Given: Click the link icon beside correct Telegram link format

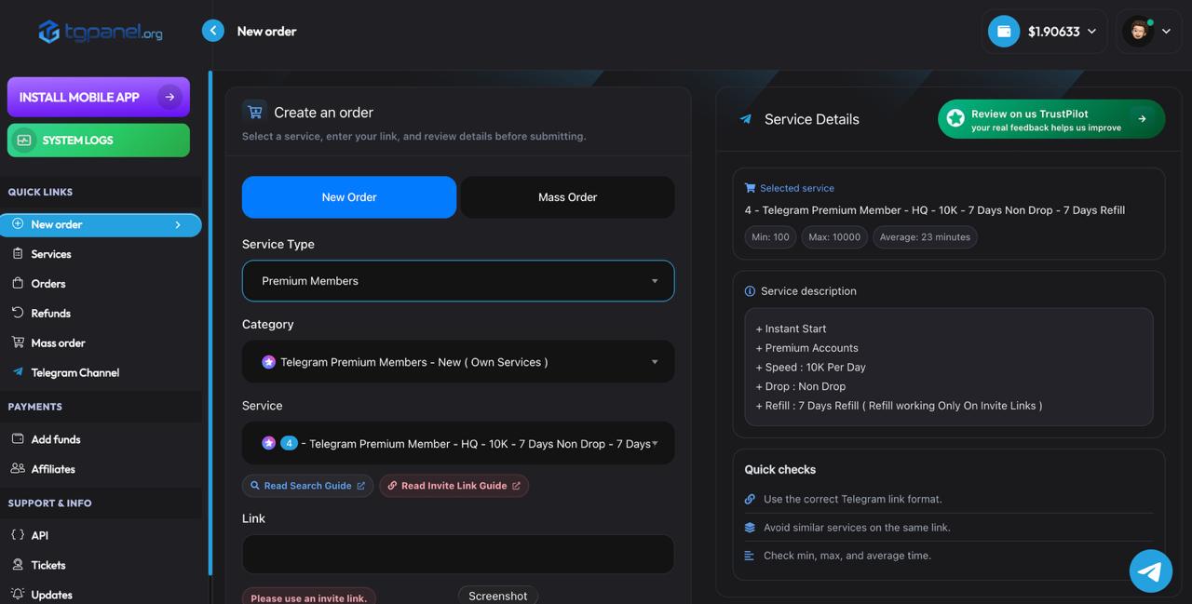Looking at the screenshot, I should (x=750, y=499).
